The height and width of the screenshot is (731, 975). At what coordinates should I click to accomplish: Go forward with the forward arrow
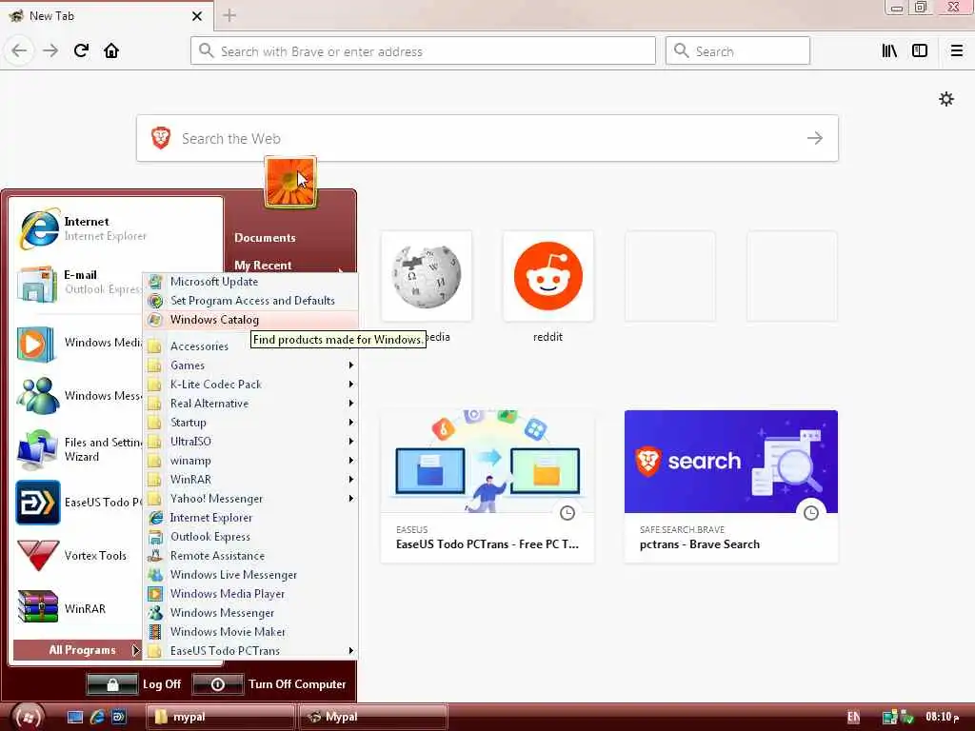coord(50,51)
